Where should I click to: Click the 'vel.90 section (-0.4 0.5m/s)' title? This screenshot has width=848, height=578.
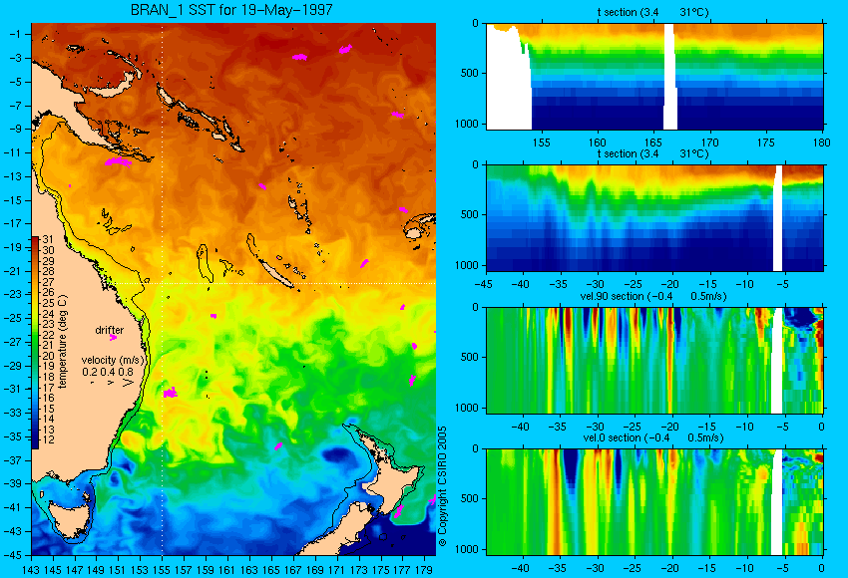pos(653,296)
